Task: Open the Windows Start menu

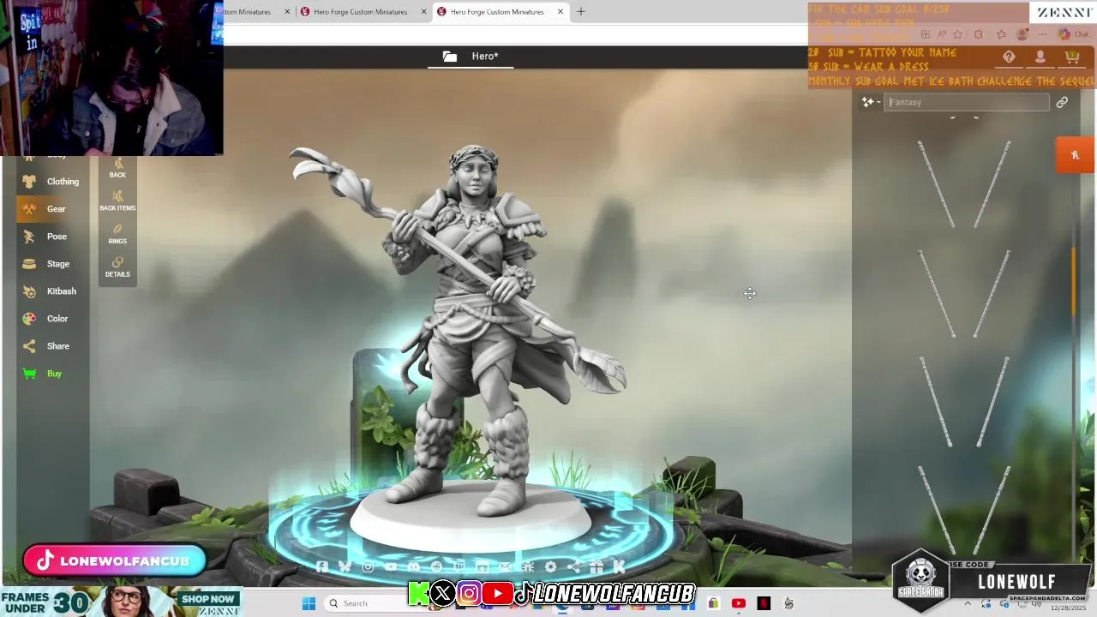Action: point(309,603)
